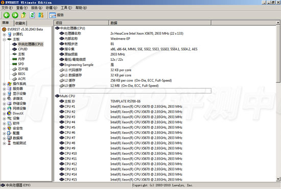This screenshot has height=189, width=281.
Task: Select the 内存 memory icon item
Action: pos(14,59)
